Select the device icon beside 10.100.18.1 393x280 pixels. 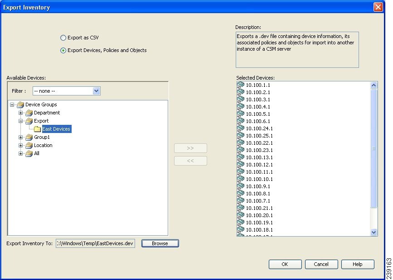(x=240, y=229)
